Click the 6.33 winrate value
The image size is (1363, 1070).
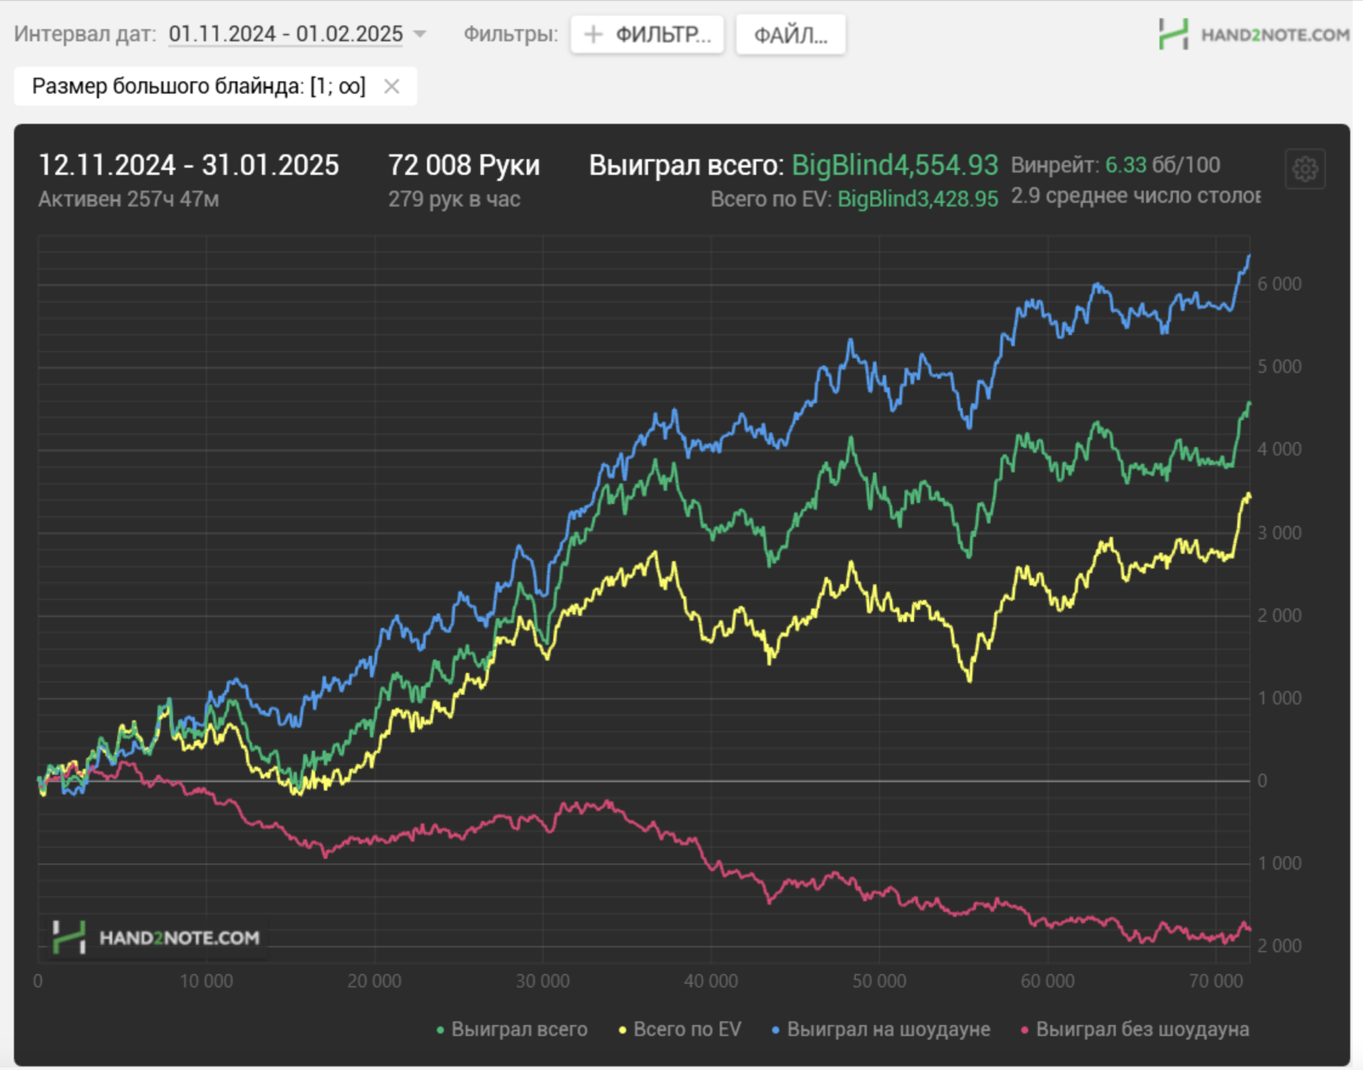click(1126, 165)
